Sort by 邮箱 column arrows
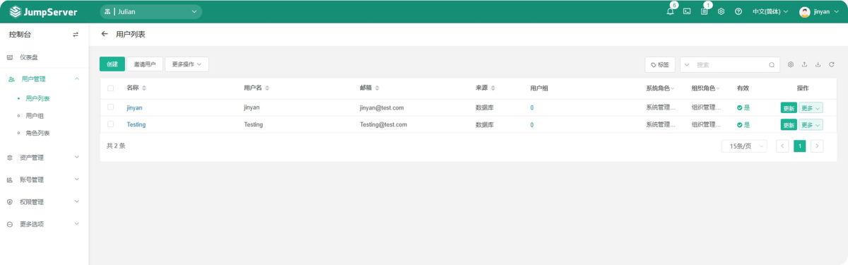Screen dimensions: 848x265 377,88
